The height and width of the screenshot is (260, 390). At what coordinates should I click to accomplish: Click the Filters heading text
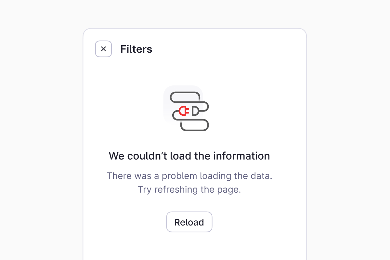click(136, 49)
